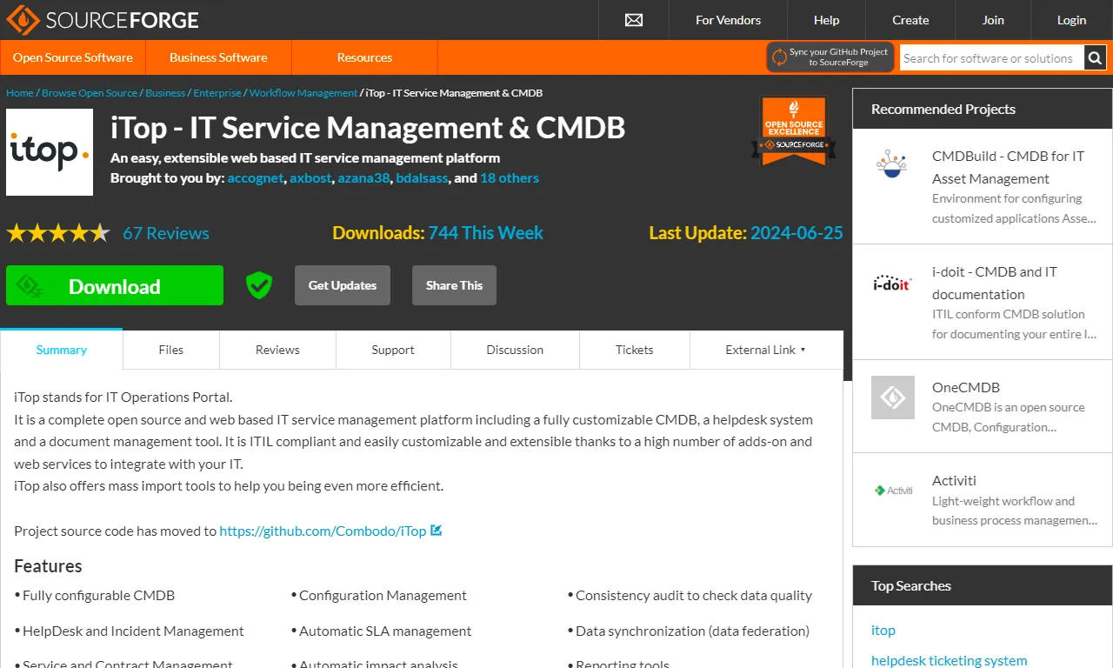The height and width of the screenshot is (668, 1113).
Task: Click the Recommended Projects heading
Action: pos(943,109)
